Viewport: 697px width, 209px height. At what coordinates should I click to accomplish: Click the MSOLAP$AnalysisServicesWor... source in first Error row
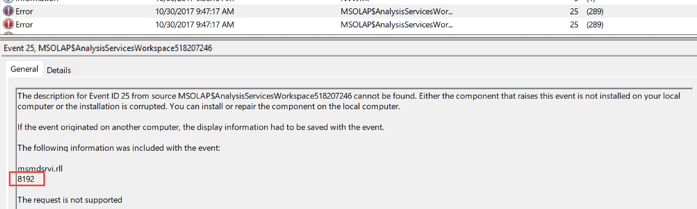click(396, 11)
